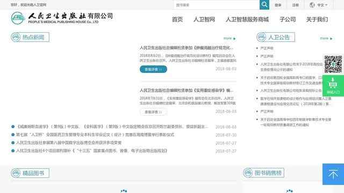Screen dimensions: 344x193
Task: Open news item about 第9版 中文版
Action: click(112, 127)
